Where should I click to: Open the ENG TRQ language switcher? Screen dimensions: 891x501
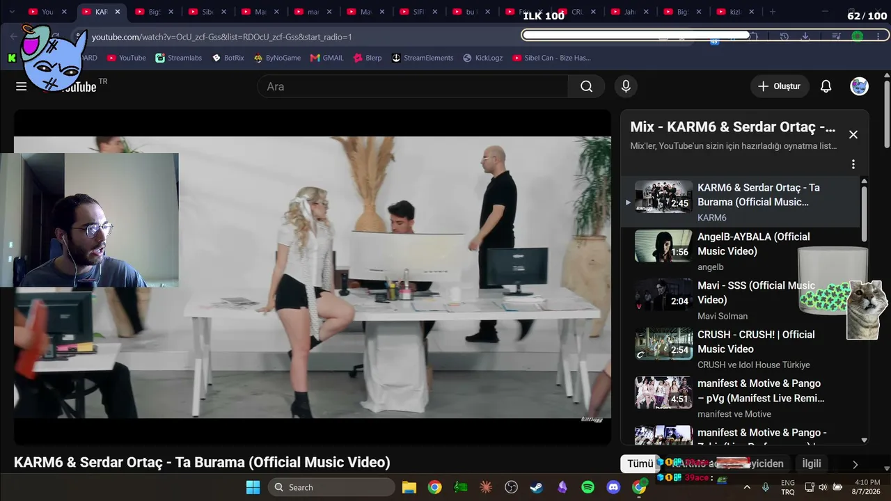click(788, 487)
